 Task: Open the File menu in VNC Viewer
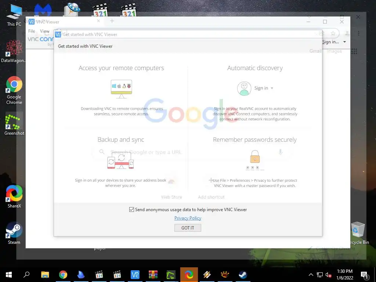32,31
